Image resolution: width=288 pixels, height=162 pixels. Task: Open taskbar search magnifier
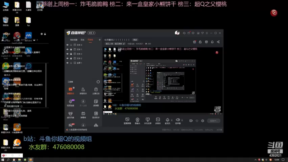click(x=8, y=160)
